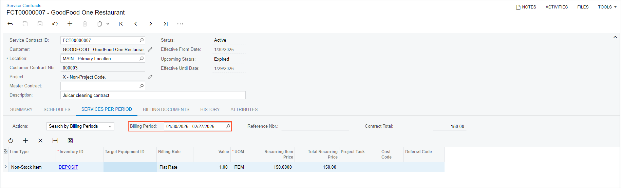Edit the Customer with pencil icon
The width and height of the screenshot is (621, 188).
click(x=150, y=49)
